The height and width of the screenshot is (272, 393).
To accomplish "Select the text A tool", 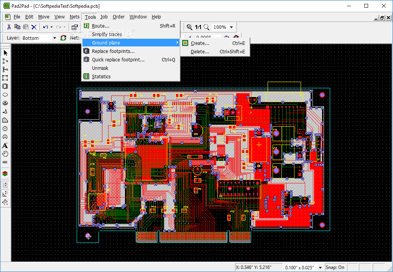I will point(5,145).
